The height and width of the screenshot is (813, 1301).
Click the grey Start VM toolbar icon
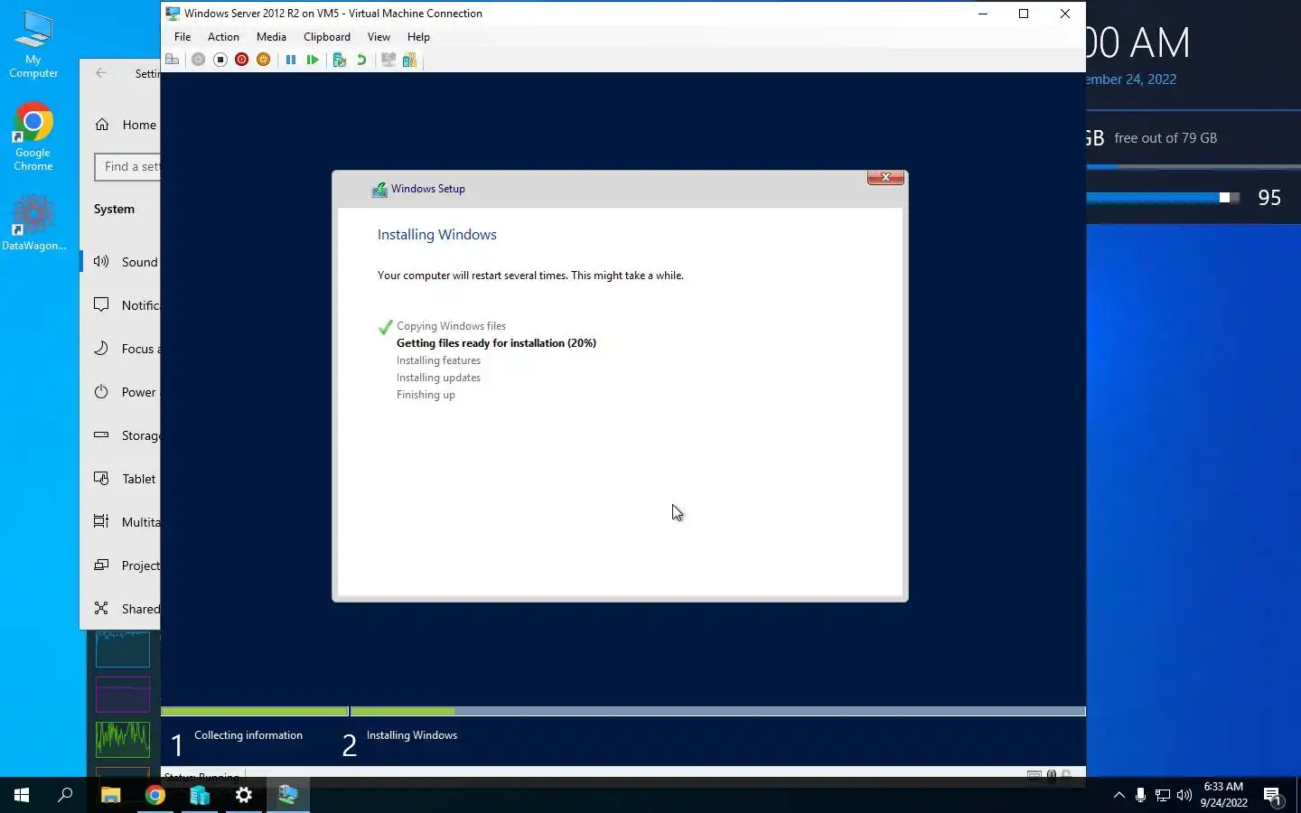coord(198,60)
